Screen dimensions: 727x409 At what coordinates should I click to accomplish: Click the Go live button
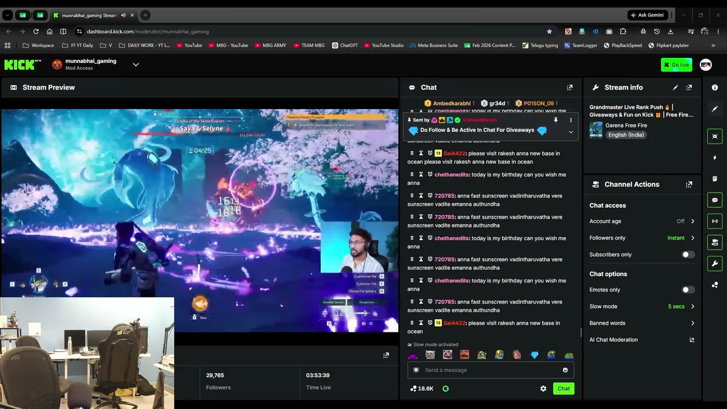pos(676,65)
